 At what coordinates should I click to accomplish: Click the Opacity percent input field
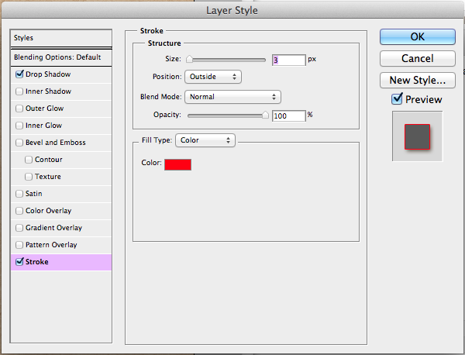point(288,115)
